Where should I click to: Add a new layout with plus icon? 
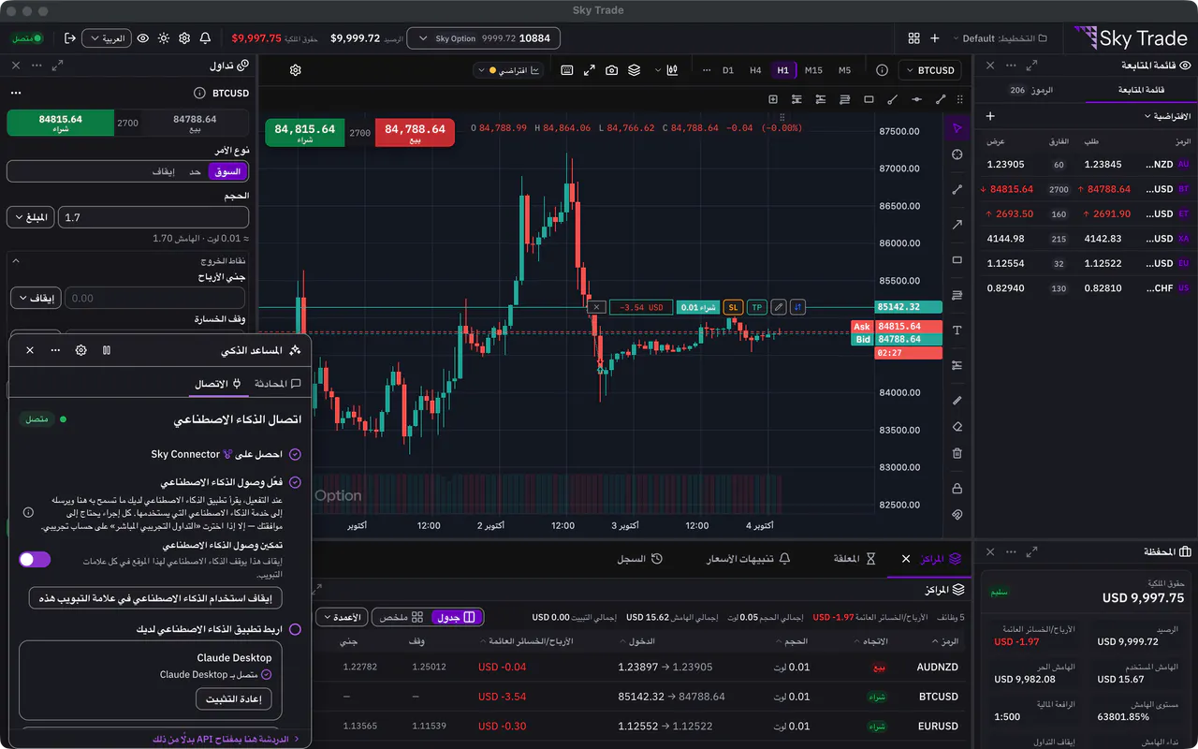point(934,38)
